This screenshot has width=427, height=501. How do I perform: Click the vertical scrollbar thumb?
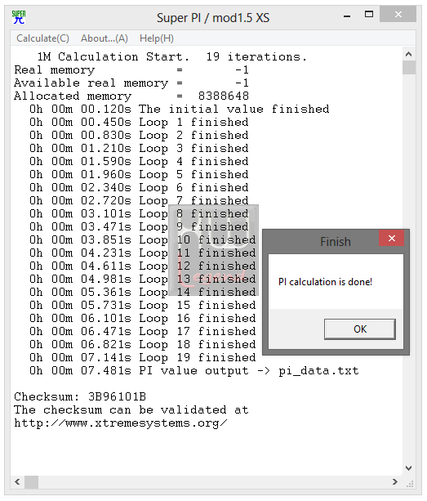408,67
